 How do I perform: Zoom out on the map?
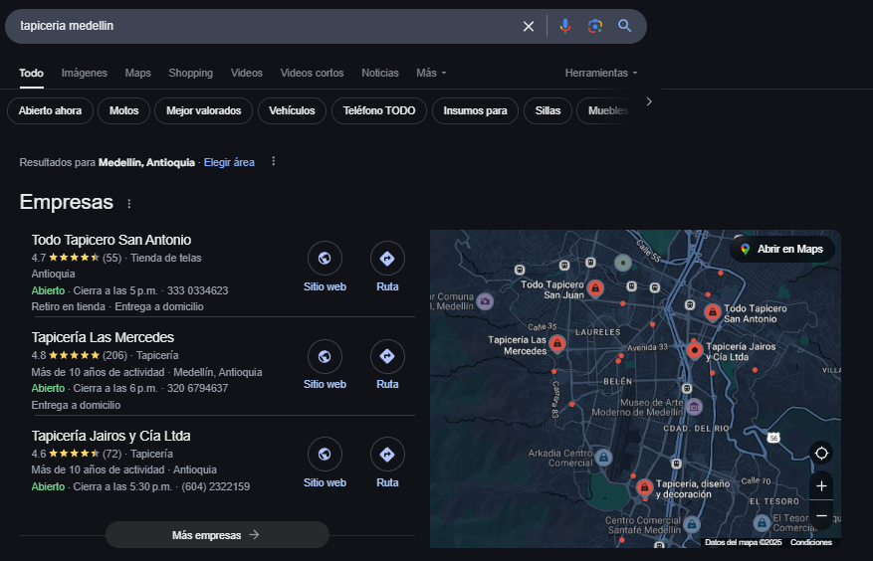click(x=821, y=516)
